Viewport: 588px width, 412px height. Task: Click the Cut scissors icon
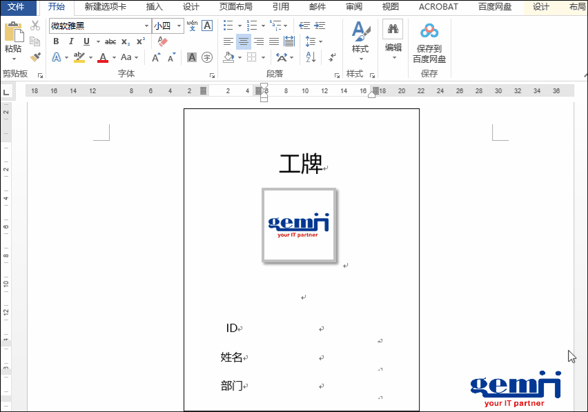[35, 26]
